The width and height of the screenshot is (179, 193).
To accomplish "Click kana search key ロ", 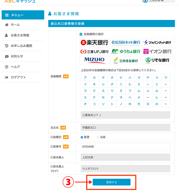I will (x=157, y=104).
